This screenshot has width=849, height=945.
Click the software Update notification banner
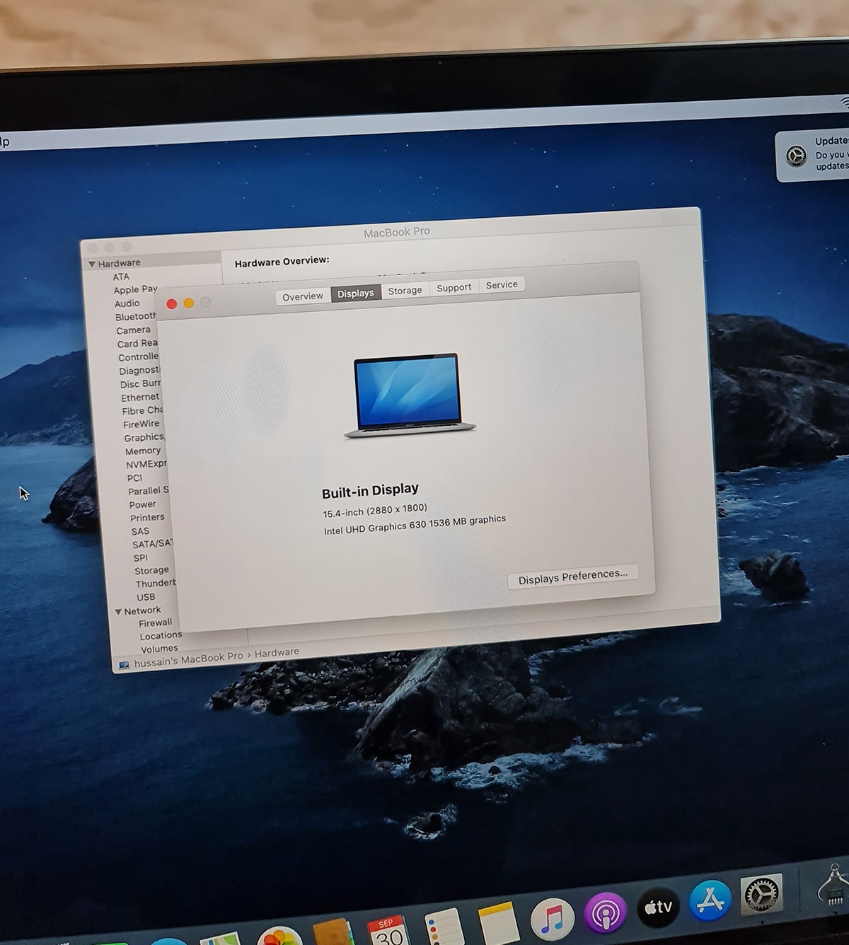812,156
